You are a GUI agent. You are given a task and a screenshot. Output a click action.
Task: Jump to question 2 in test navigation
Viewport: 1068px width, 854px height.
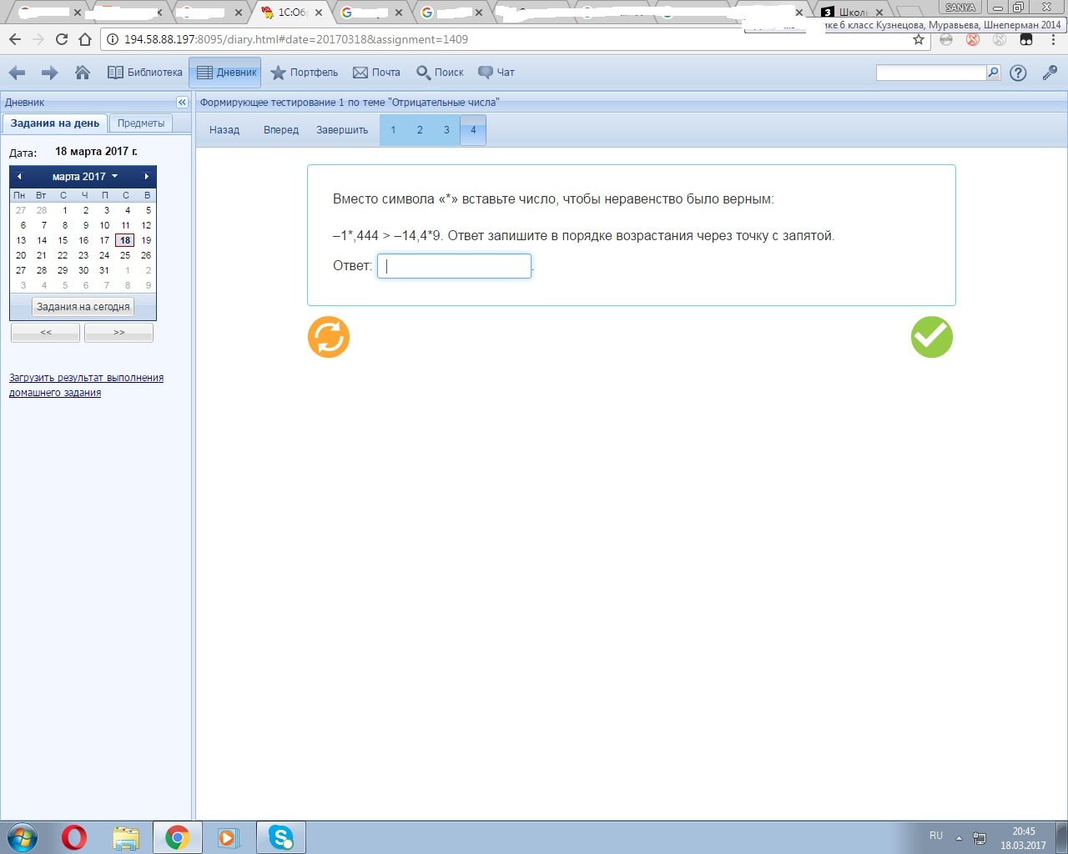point(420,130)
